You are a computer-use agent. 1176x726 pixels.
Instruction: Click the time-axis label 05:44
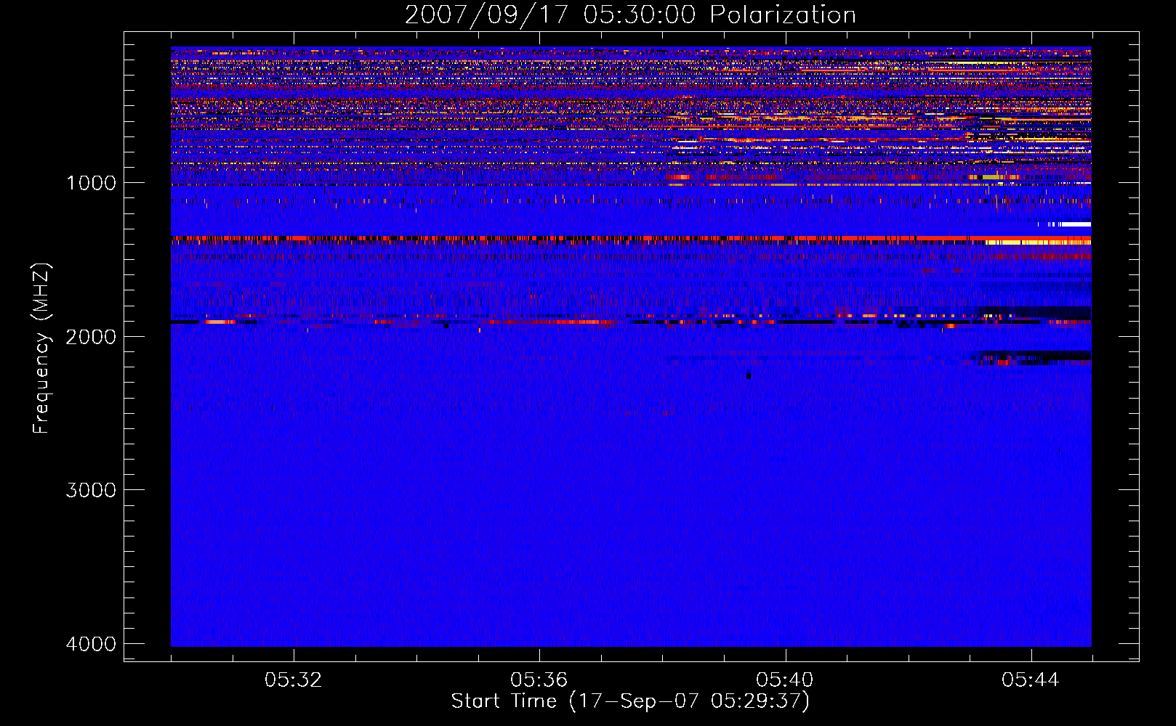coord(1031,680)
